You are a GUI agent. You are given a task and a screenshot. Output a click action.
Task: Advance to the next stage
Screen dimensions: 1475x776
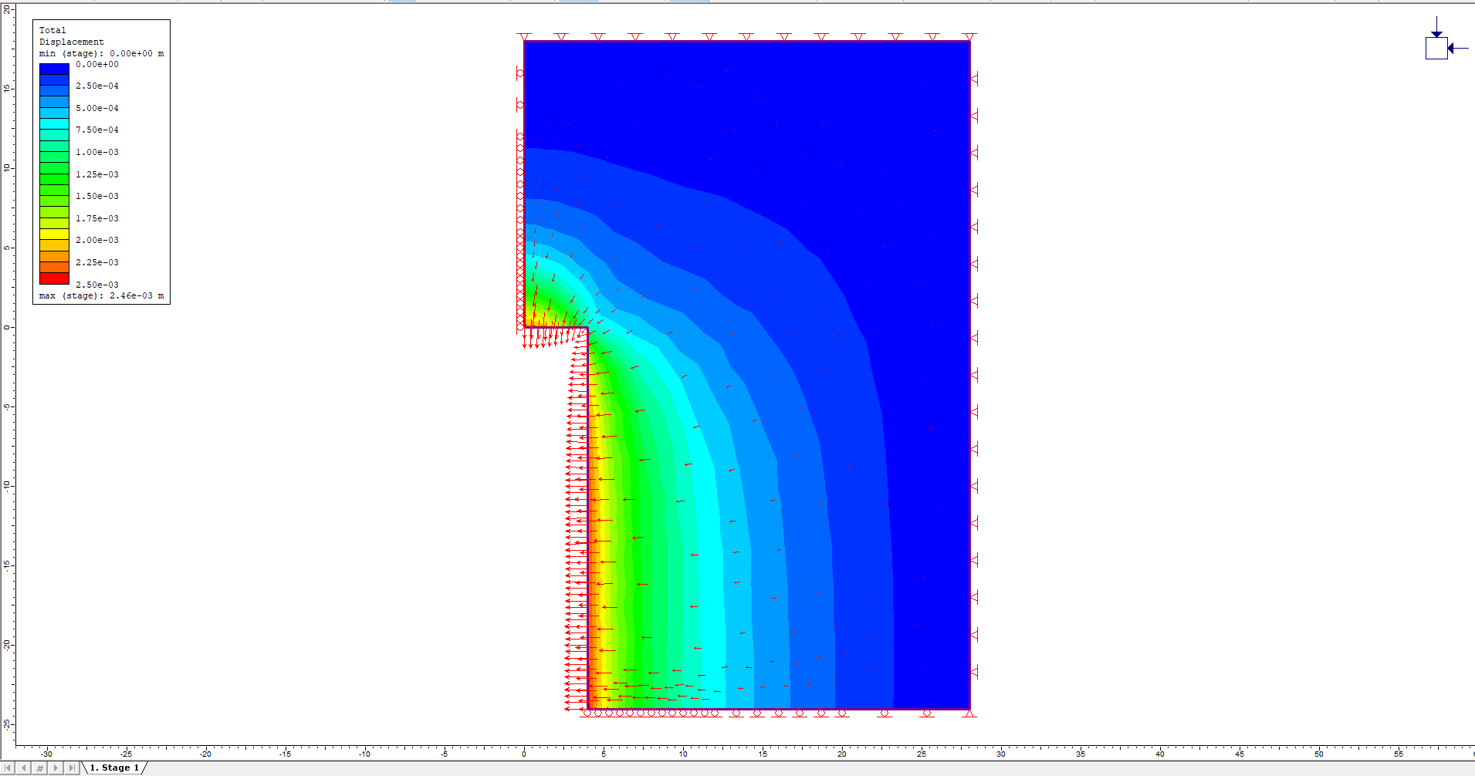(56, 768)
